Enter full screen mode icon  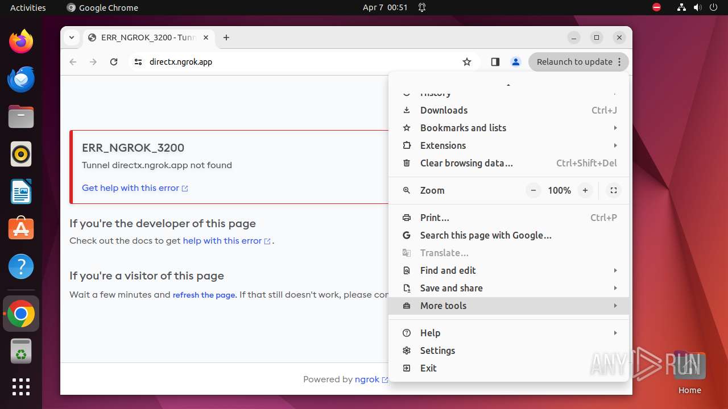tap(614, 190)
